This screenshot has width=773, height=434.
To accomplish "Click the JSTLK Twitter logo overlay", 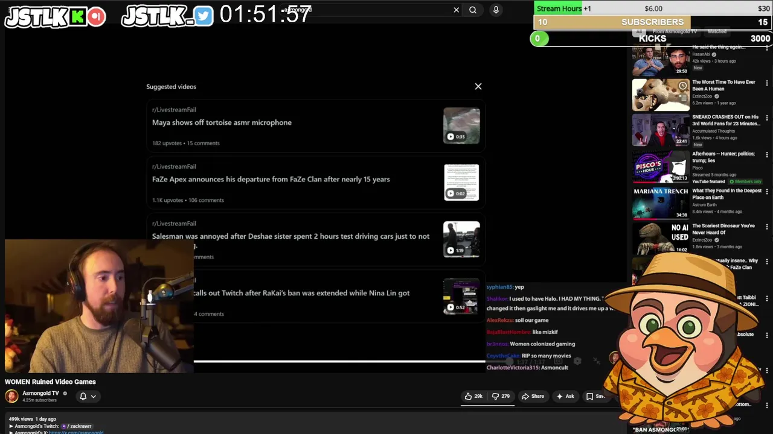I will tap(167, 16).
